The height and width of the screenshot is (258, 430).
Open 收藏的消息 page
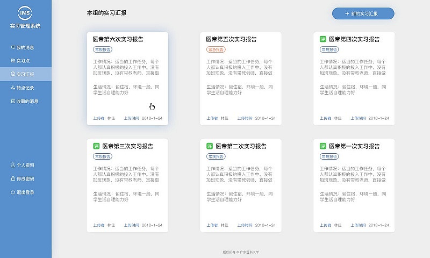click(25, 101)
